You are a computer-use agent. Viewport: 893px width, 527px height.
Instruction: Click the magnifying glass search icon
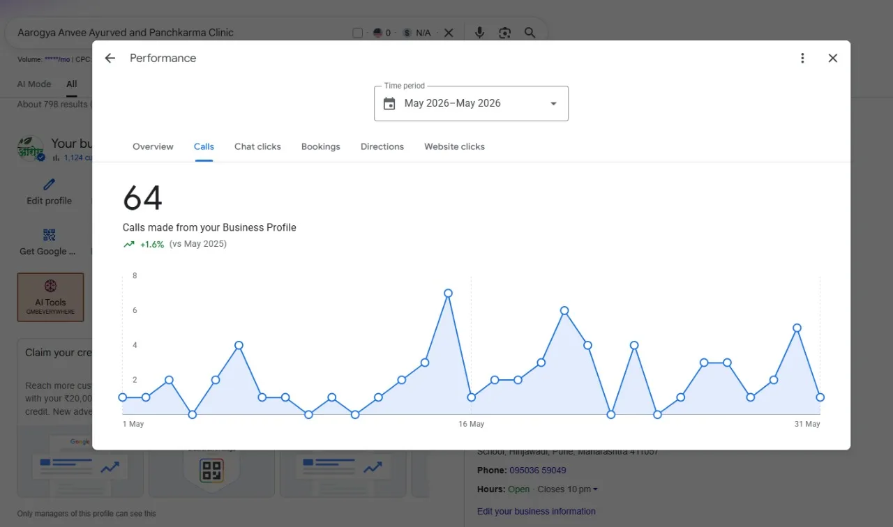point(530,33)
